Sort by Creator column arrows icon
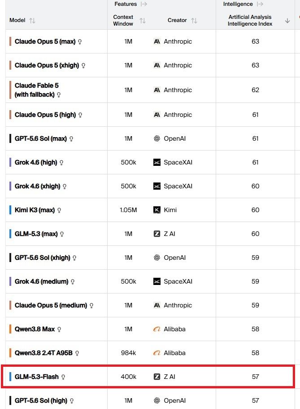Screen dimensions: 300x409 [194, 20]
